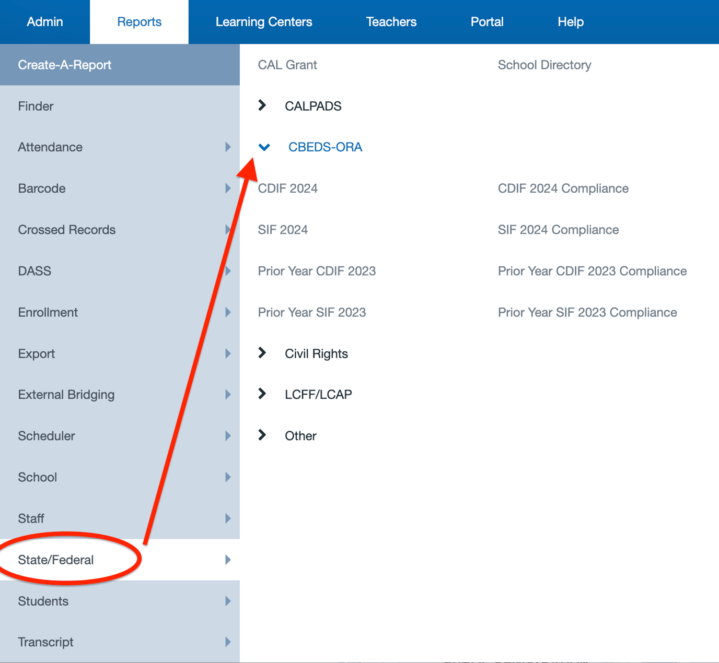Click the arrow icon beside Staff
The height and width of the screenshot is (663, 719).
pos(228,518)
